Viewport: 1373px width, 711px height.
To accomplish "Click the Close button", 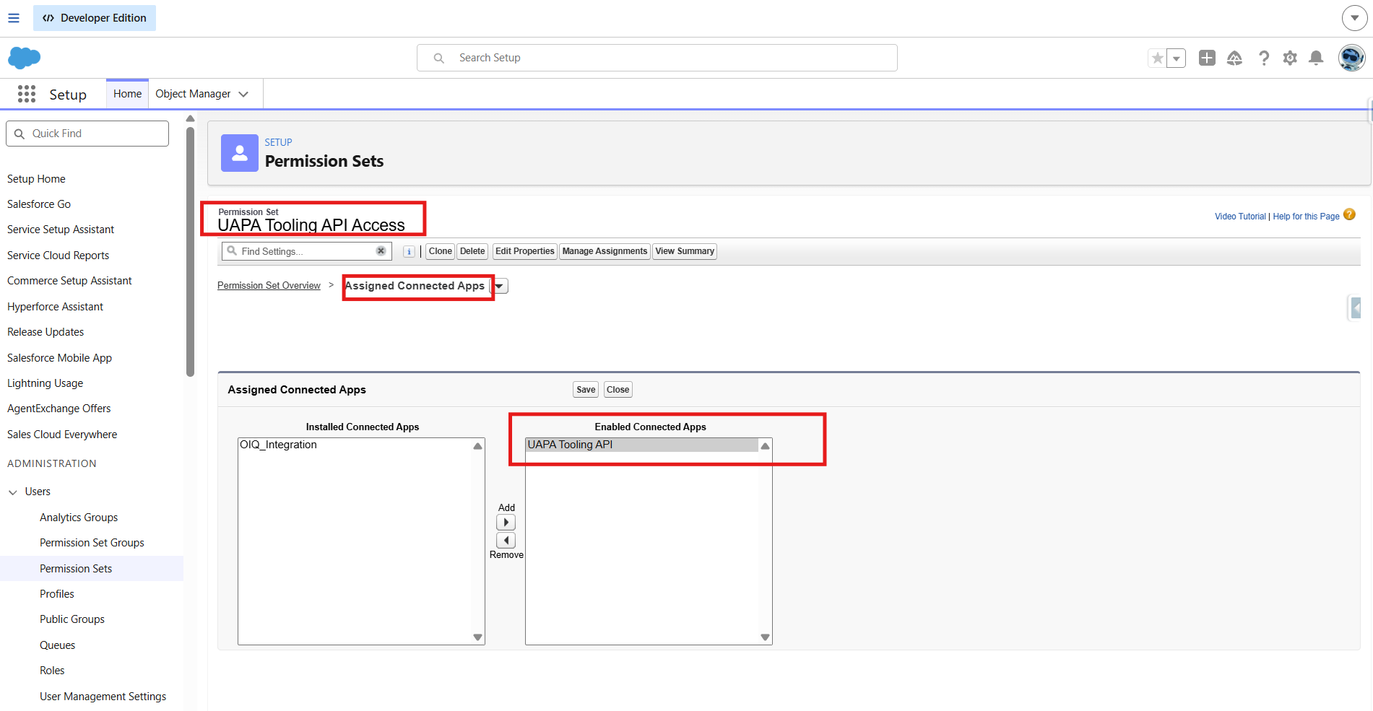I will pos(618,390).
